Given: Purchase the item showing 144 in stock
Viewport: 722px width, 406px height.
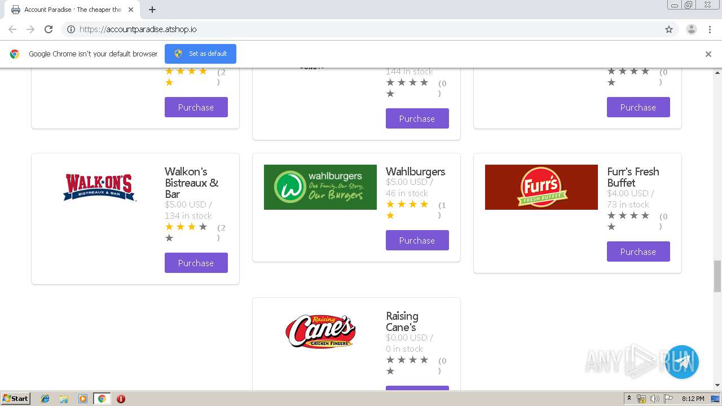Looking at the screenshot, I should point(417,118).
